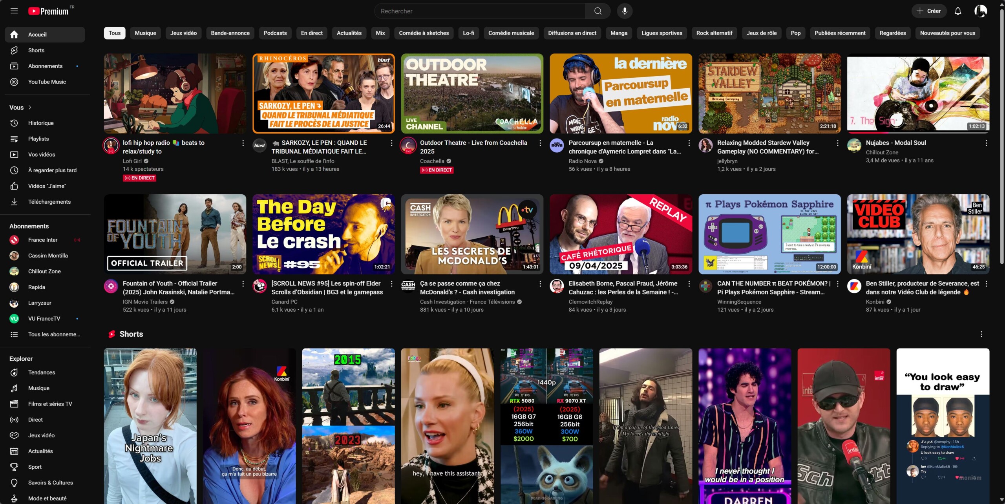Open the notifications bell
Screen dimensions: 1005x504
[x=958, y=11]
